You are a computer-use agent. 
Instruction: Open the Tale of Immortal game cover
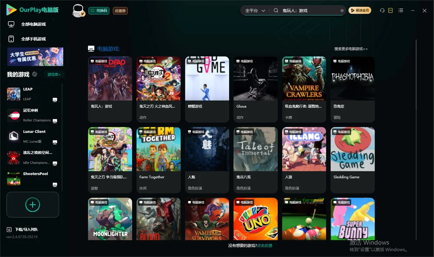(x=256, y=149)
